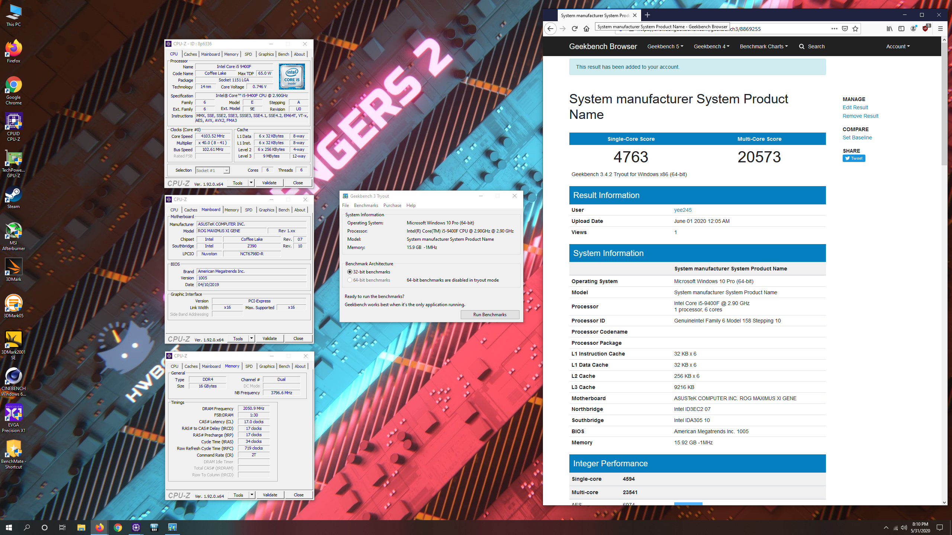Go to Firefox home page icon
The image size is (952, 535).
(586, 29)
